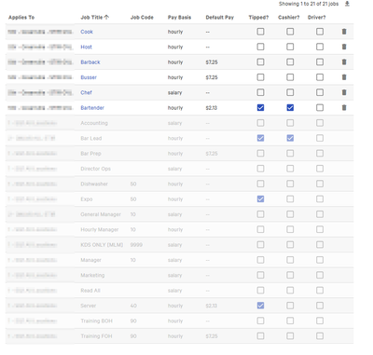
Task: Toggle Tipped checkbox for Dishwasher
Action: click(x=260, y=184)
